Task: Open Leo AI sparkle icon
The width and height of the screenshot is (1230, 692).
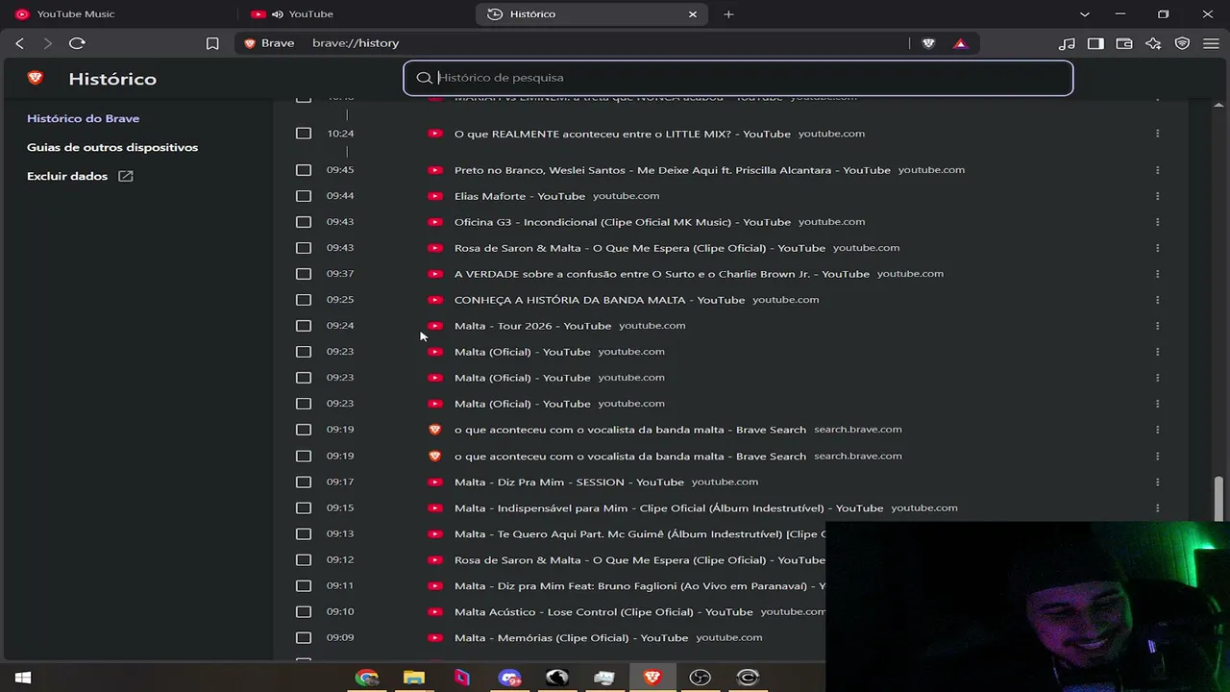Action: point(1153,43)
